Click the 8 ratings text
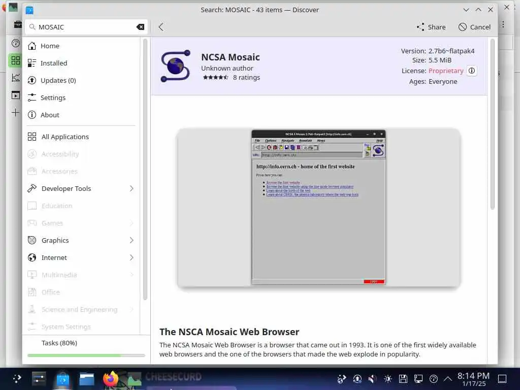520x390 pixels. tap(246, 77)
